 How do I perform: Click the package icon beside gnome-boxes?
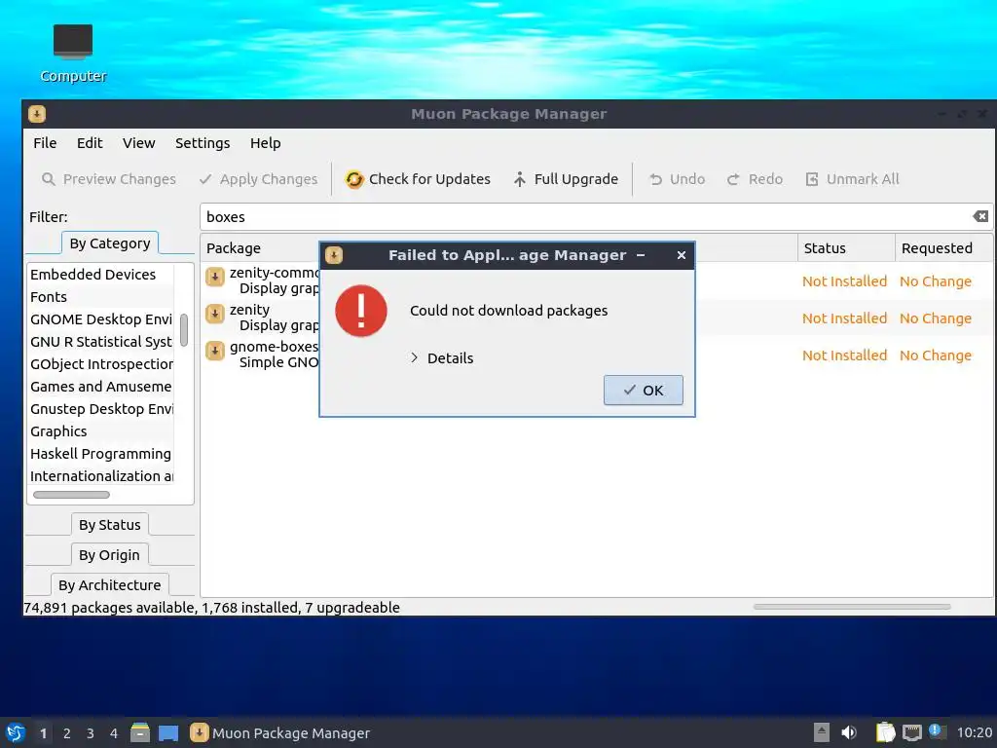[x=215, y=351]
